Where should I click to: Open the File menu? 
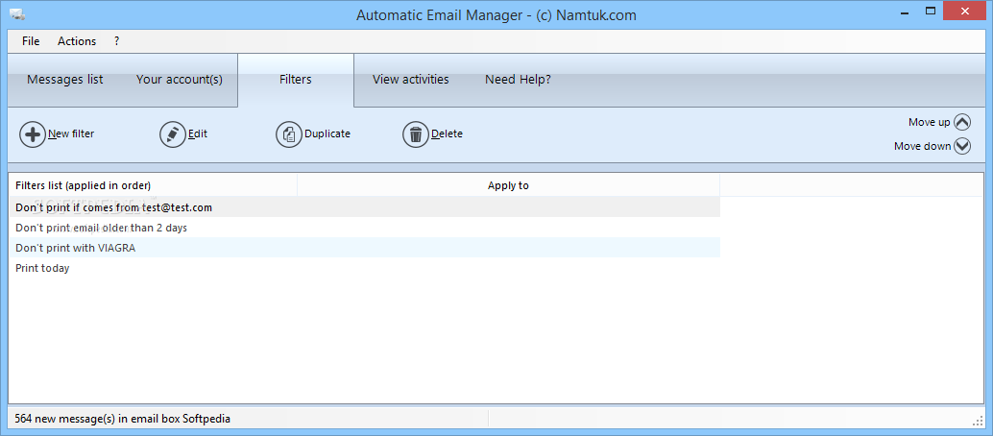(x=31, y=41)
